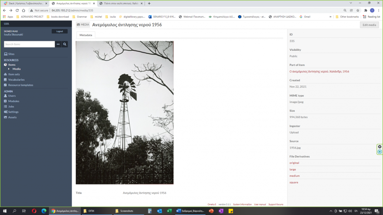Go to Vocabularies section

click(x=16, y=80)
